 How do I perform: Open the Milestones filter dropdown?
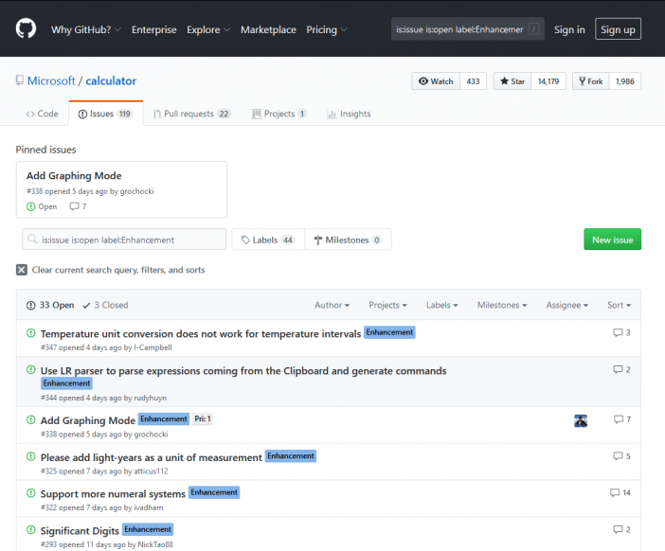[502, 305]
